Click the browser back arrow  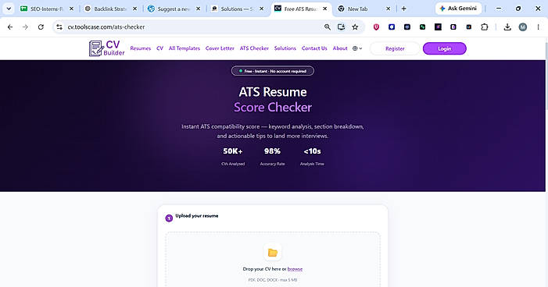10,27
